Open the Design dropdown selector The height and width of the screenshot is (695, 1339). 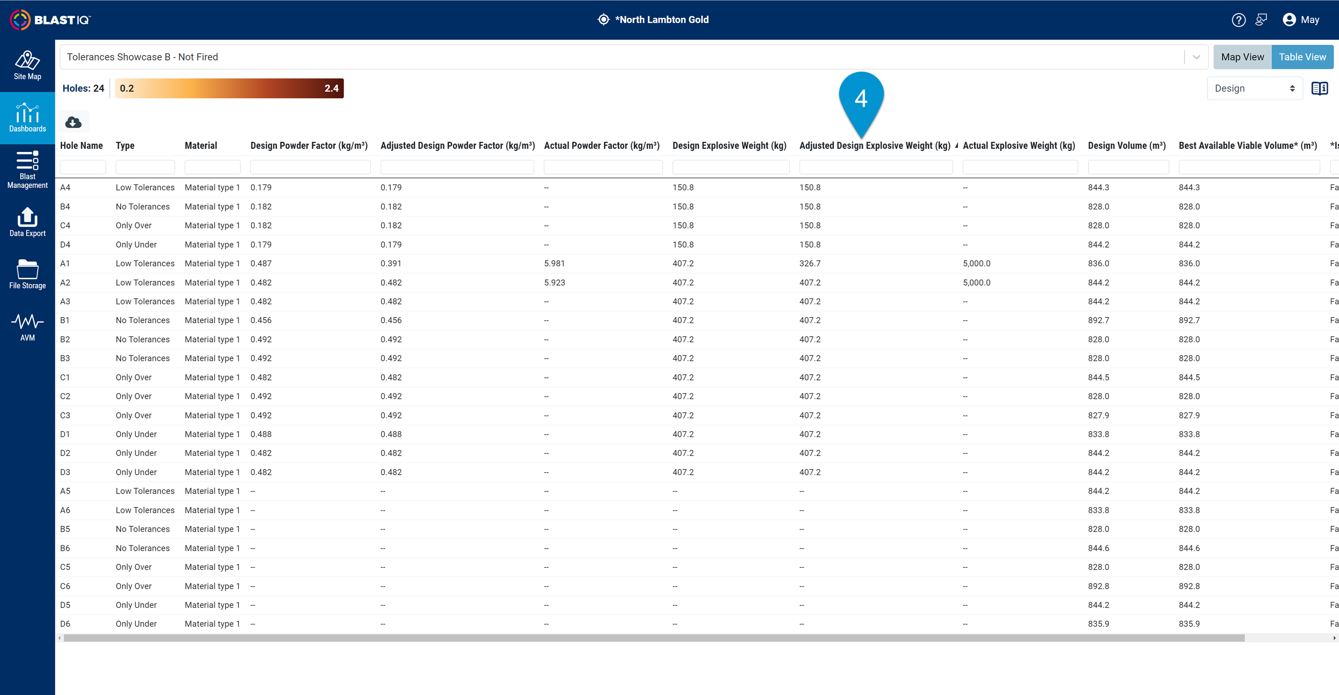[1254, 88]
